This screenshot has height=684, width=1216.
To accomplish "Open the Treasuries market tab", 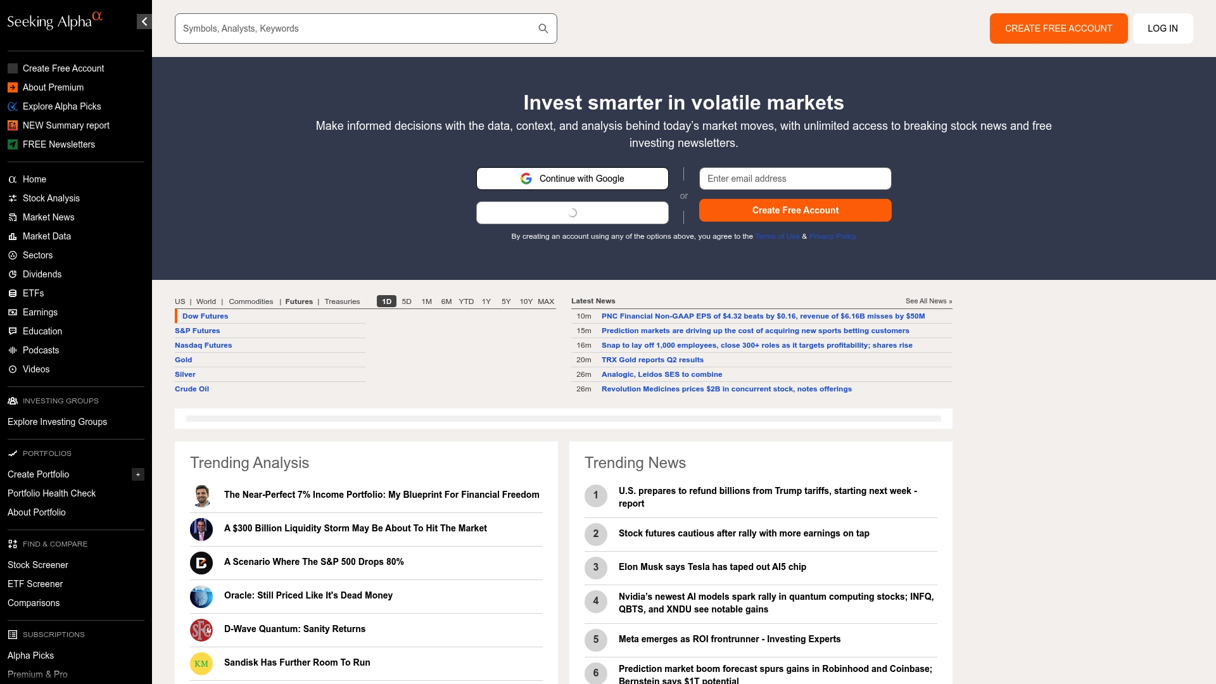I will click(x=342, y=301).
